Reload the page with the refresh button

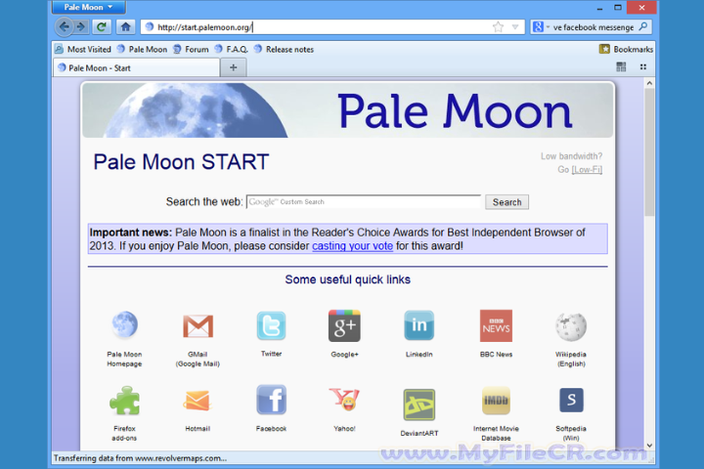(x=102, y=27)
